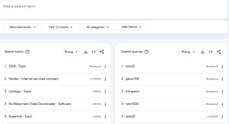The image size is (229, 124).
Task: Open embed code for Search topics
Action: tap(94, 52)
